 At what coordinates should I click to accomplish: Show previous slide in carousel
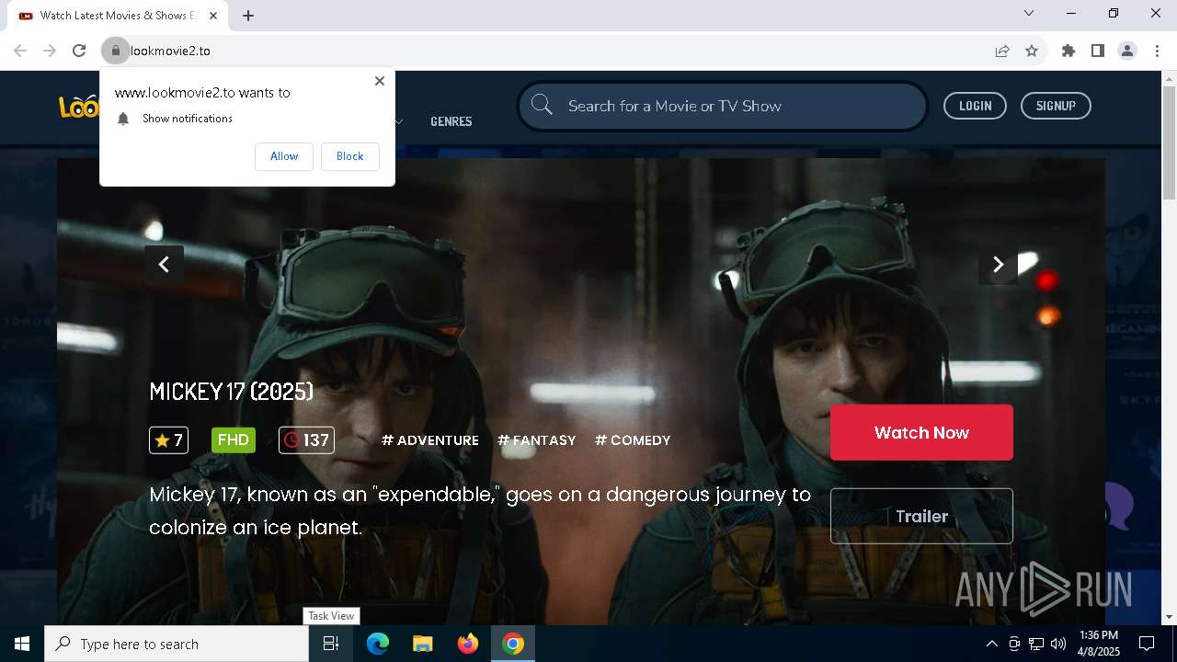pyautogui.click(x=164, y=265)
